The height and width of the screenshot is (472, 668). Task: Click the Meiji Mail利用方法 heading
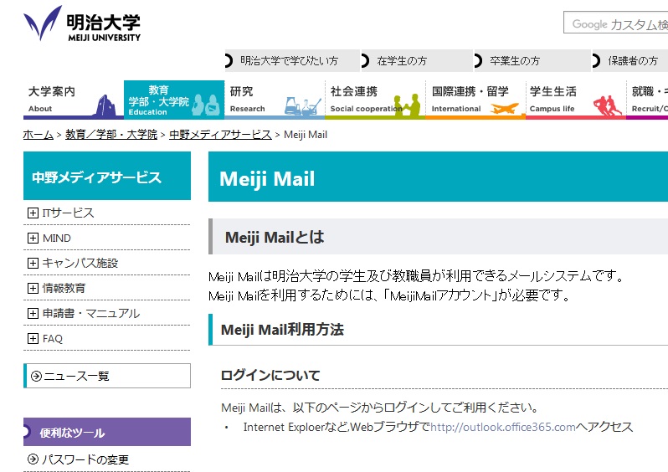click(282, 329)
